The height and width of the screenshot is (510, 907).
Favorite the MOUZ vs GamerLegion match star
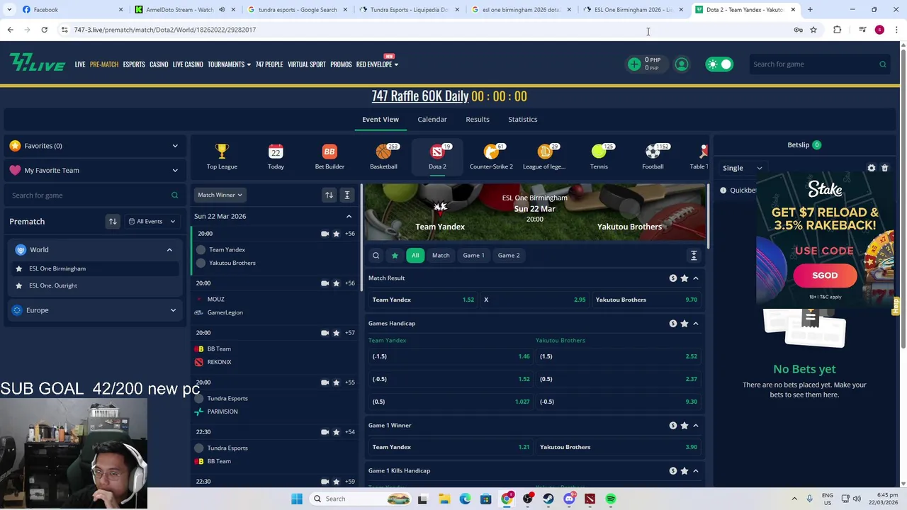(x=337, y=283)
